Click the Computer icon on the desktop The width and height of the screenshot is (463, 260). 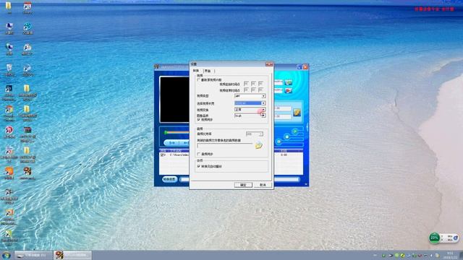(9, 28)
